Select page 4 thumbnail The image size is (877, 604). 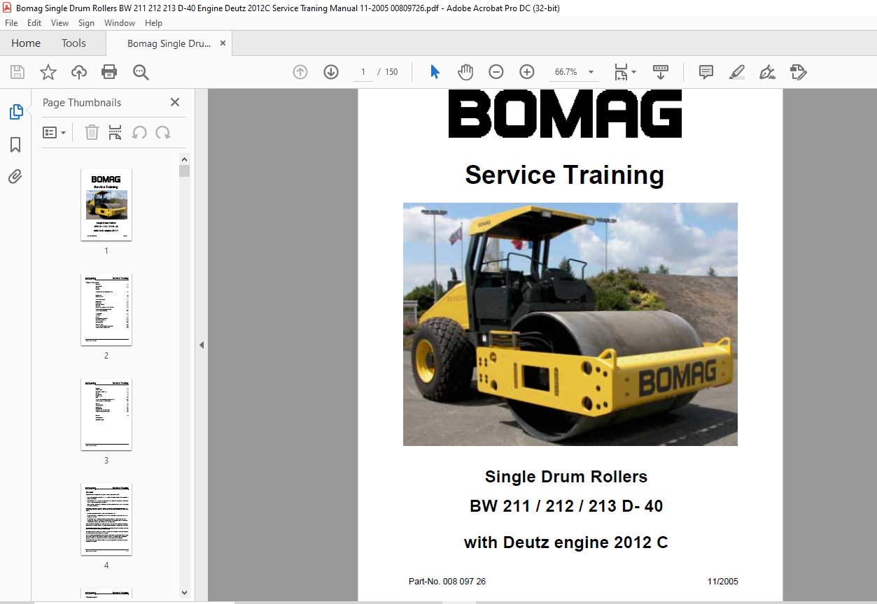point(106,519)
